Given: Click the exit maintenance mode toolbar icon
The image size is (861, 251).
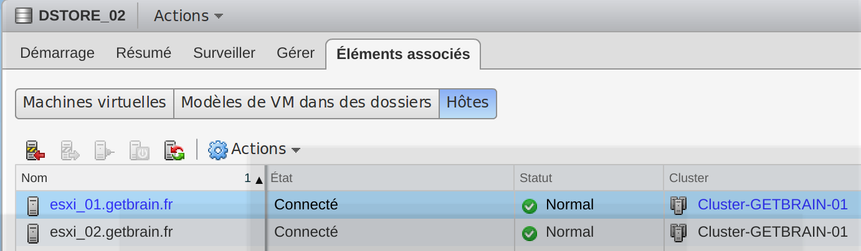Looking at the screenshot, I should [69, 150].
